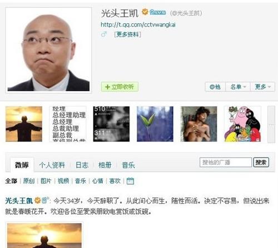
Task: Click the blue QQ member badge in header
Action: click(157, 12)
